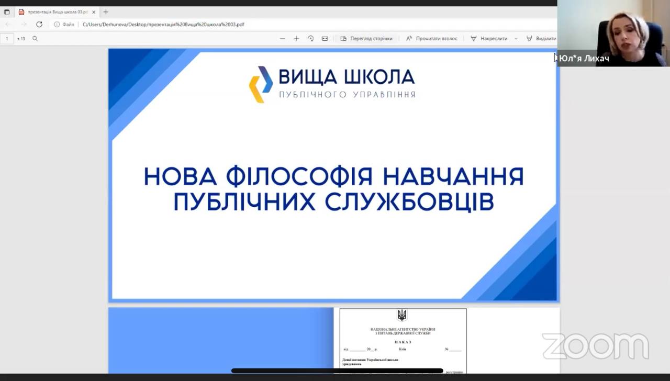
Task: Click the file info icon in address bar
Action: click(57, 24)
